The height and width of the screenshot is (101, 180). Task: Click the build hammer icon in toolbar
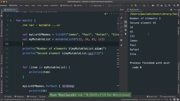[86, 6]
